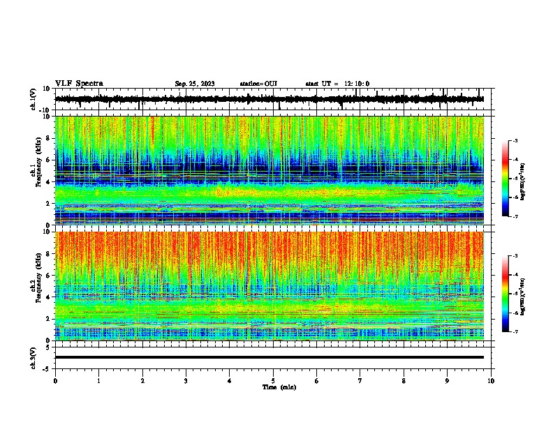
Task: Click time axis tick label "3"
Action: [x=186, y=381]
